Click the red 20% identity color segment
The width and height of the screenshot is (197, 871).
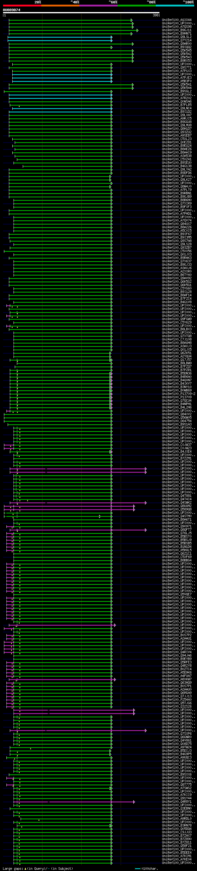tap(22, 6)
